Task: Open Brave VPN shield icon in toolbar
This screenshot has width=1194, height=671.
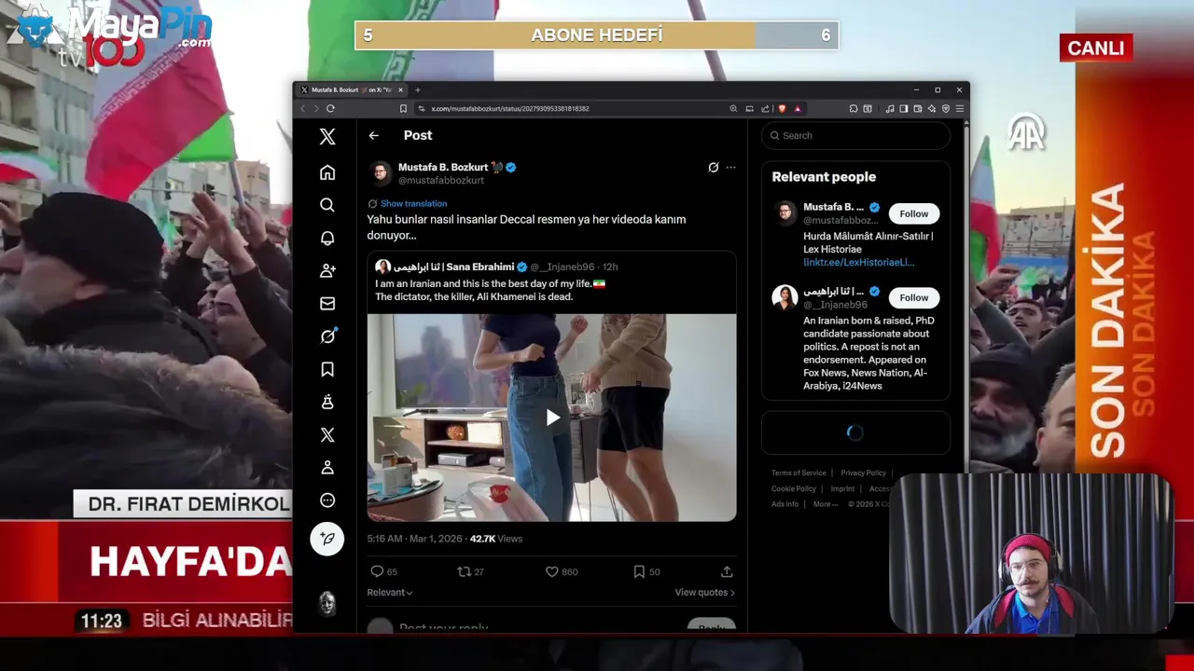Action: coord(946,108)
